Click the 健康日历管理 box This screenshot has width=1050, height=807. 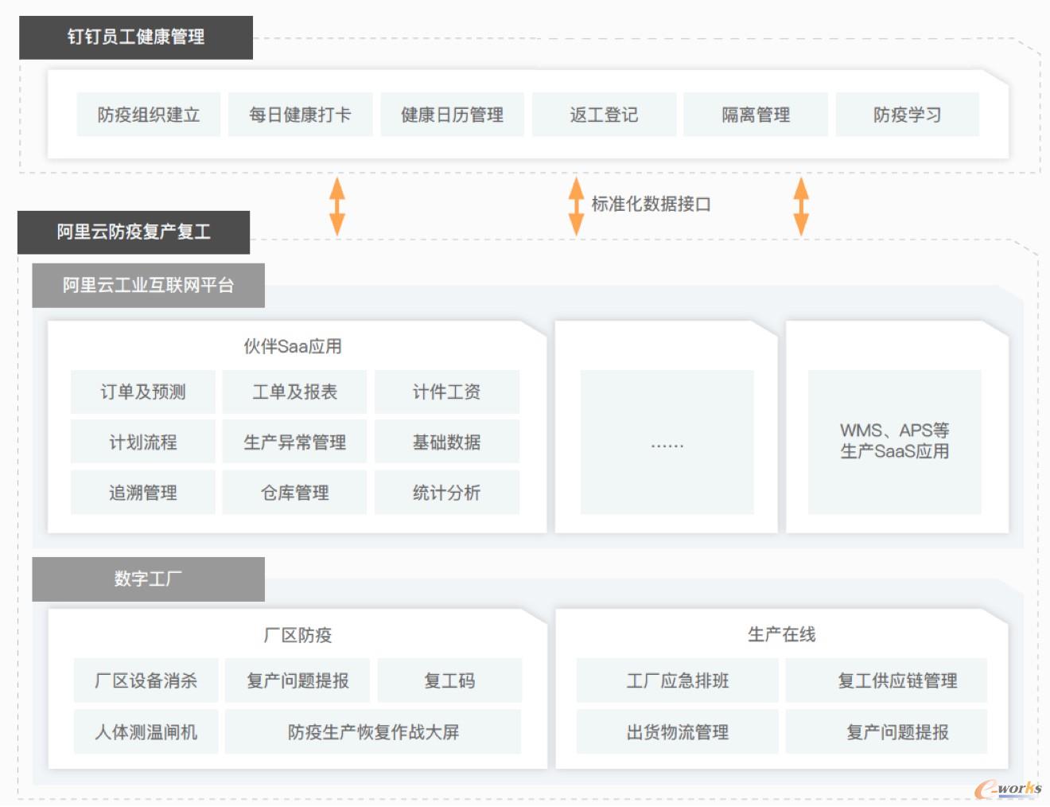pyautogui.click(x=452, y=115)
